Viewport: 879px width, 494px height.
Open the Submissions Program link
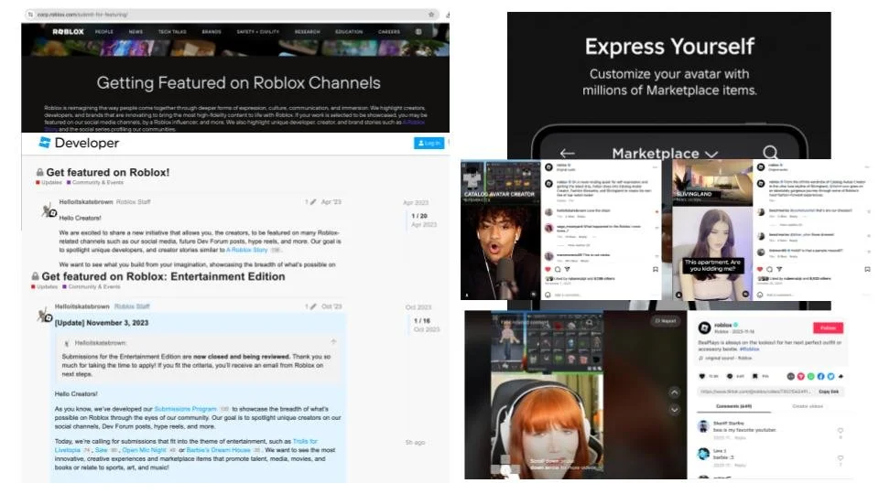(185, 409)
